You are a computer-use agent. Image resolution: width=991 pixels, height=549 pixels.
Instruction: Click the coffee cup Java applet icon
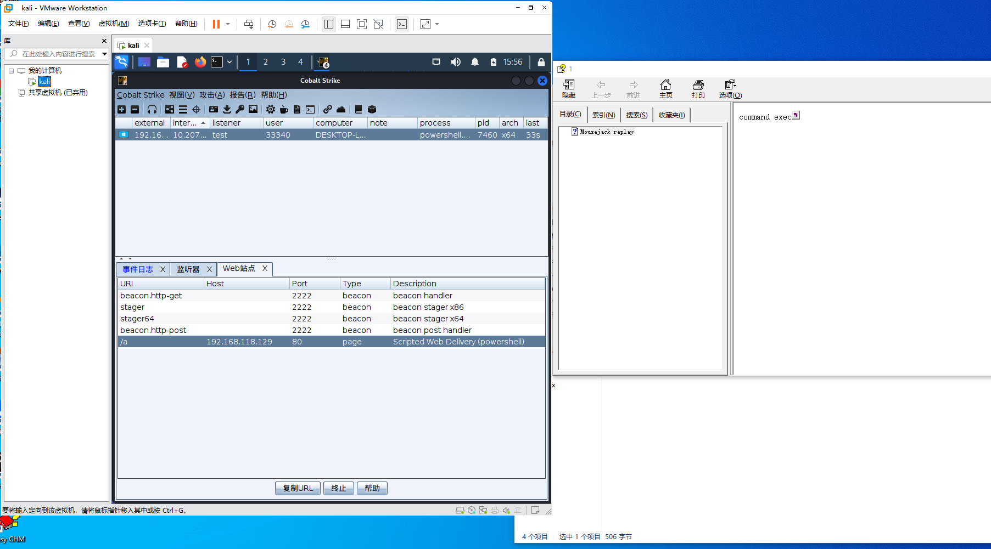284,109
